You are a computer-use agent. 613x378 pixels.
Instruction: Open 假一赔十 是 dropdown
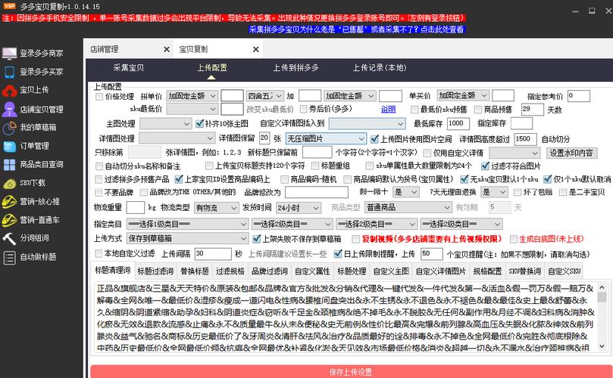[406, 192]
